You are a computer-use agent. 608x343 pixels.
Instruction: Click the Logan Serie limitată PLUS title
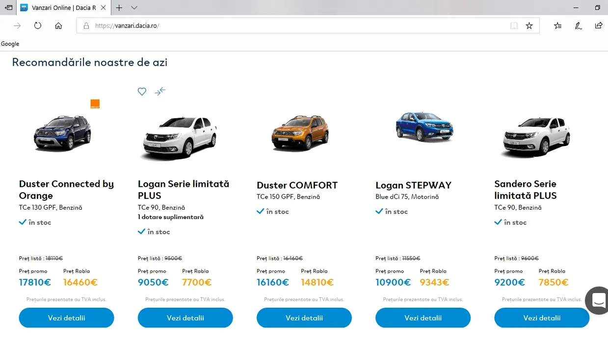184,190
